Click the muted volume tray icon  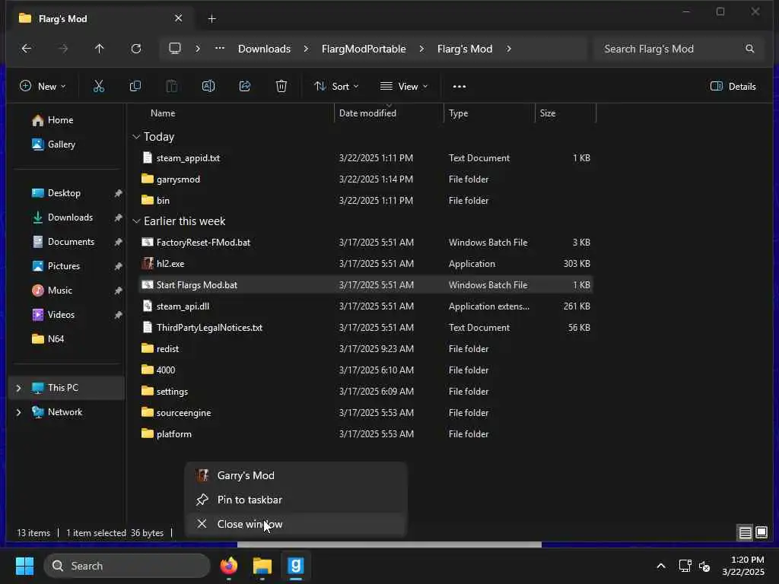(x=704, y=566)
